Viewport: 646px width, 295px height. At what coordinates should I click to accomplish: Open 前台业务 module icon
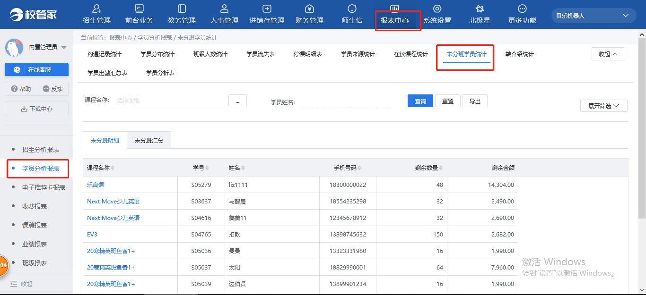(x=139, y=8)
